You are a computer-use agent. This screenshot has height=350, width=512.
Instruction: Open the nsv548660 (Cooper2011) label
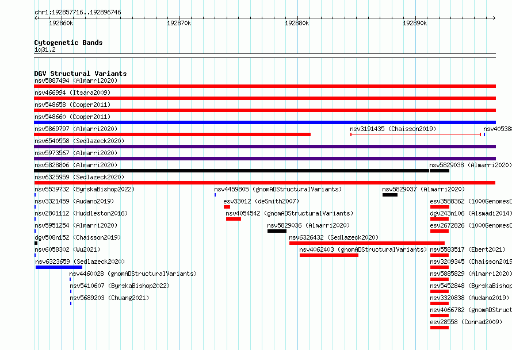pyautogui.click(x=72, y=117)
